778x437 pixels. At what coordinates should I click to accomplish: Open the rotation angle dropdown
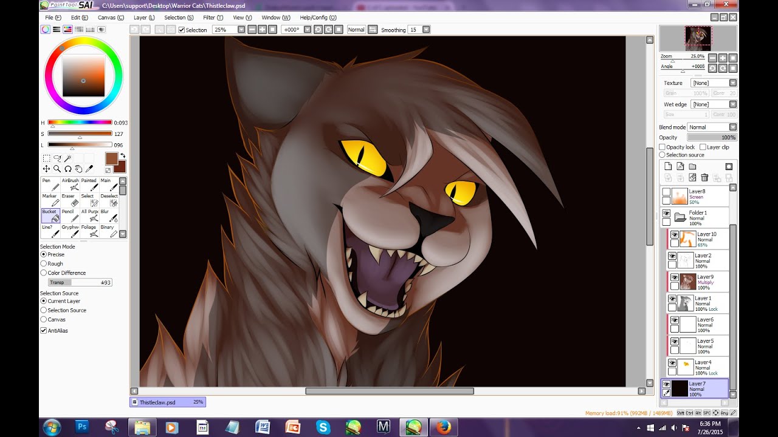pyautogui.click(x=308, y=29)
